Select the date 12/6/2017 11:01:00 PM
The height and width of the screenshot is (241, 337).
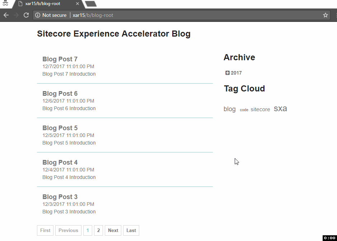tap(68, 101)
